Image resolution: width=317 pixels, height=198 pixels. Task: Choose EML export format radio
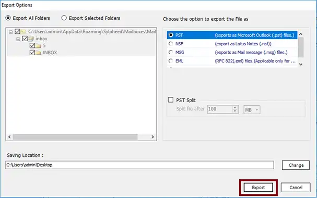(x=171, y=61)
